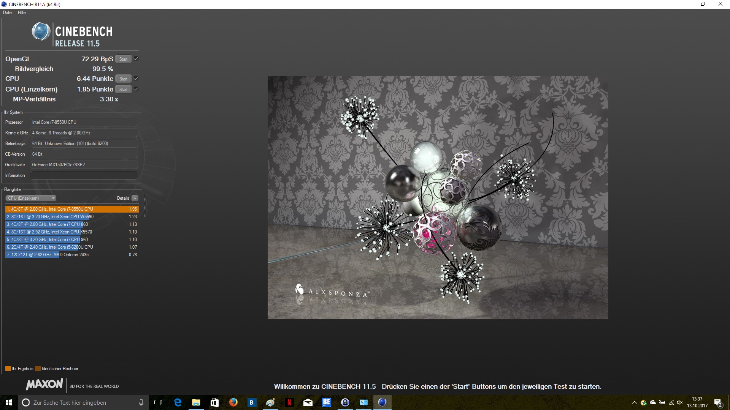The image size is (730, 410).
Task: Open the clock and date 13:37
Action: pyautogui.click(x=697, y=402)
